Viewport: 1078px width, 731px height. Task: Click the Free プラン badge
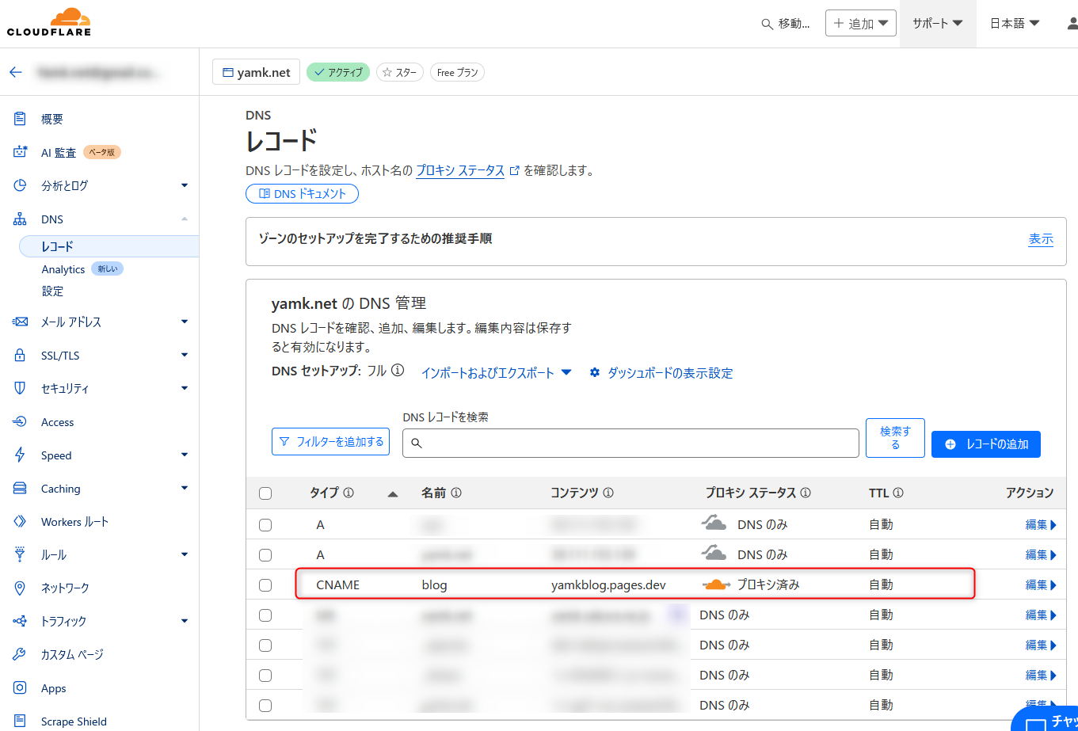pyautogui.click(x=457, y=72)
